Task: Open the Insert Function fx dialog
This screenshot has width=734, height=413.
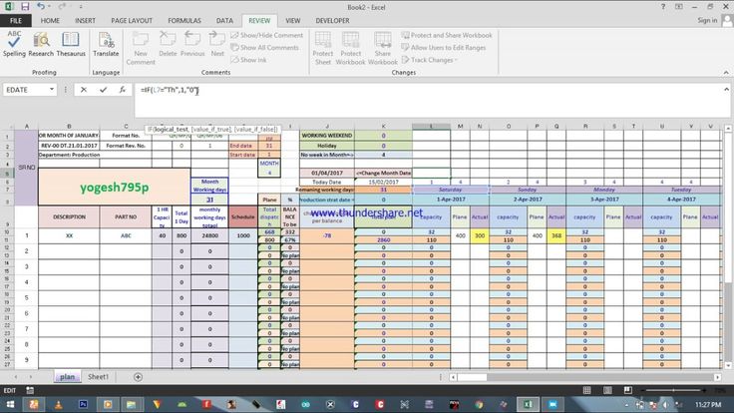Action: (x=123, y=90)
